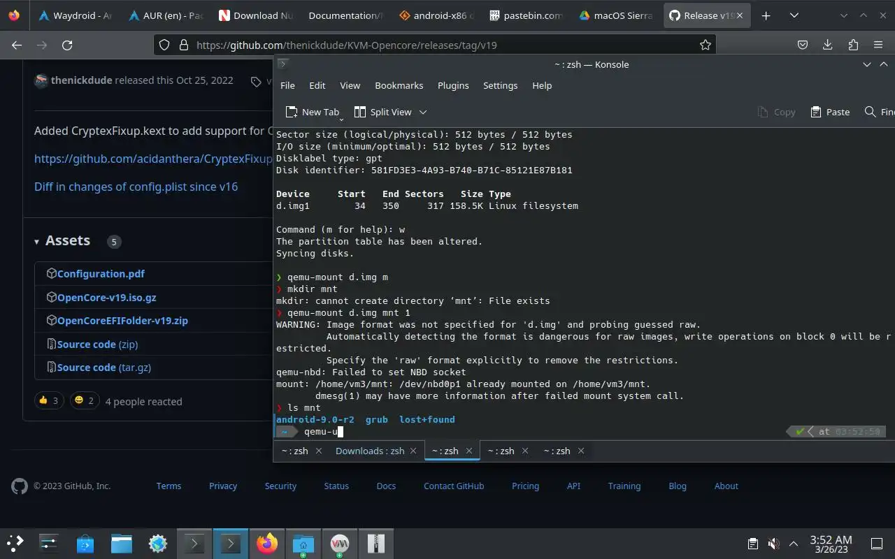Screen dimensions: 895x559
Task: Open the config.plist diff link
Action: point(136,187)
